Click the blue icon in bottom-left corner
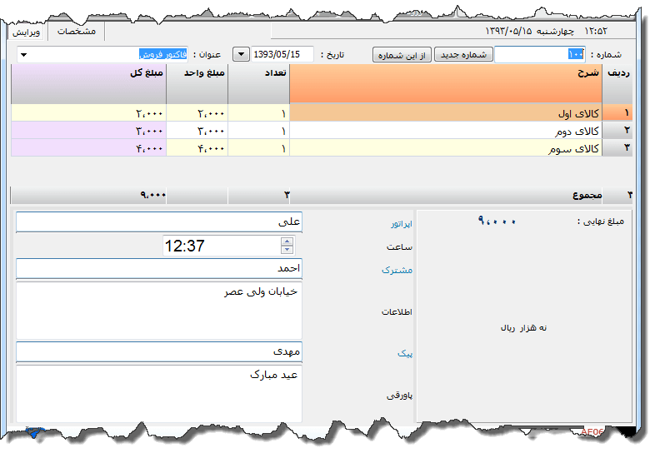The width and height of the screenshot is (655, 458). click(34, 432)
